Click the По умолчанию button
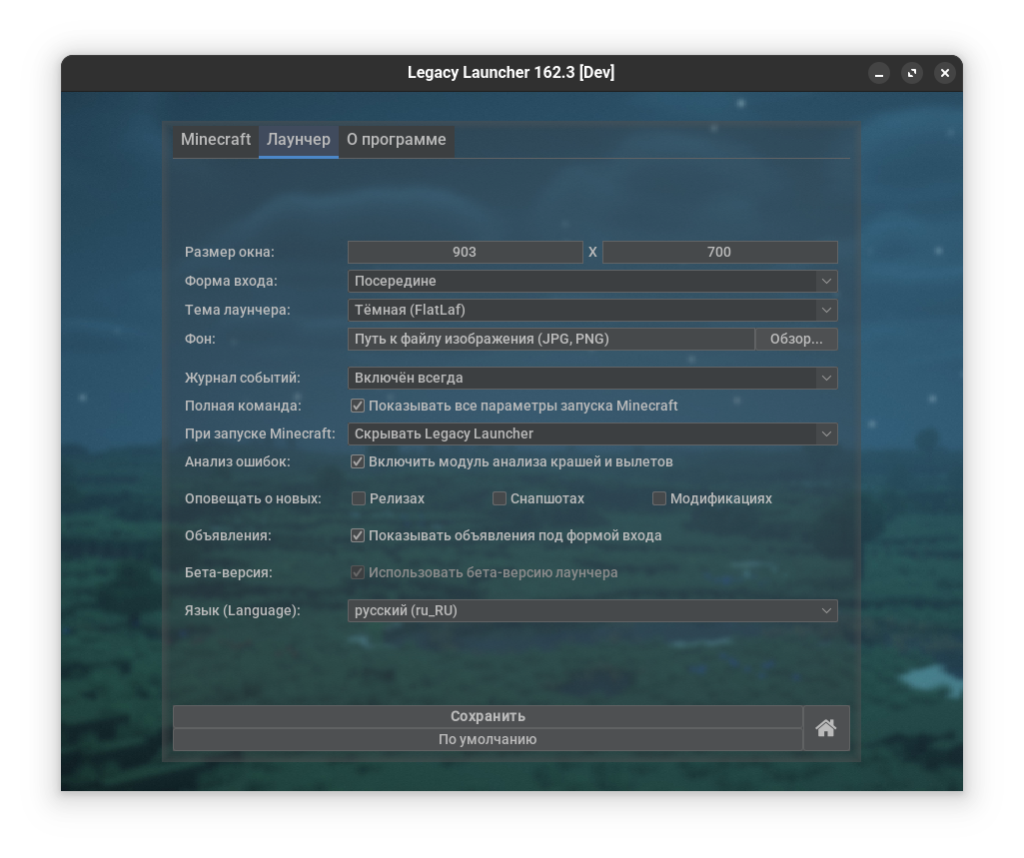Viewport: 1024px width, 858px height. 488,740
